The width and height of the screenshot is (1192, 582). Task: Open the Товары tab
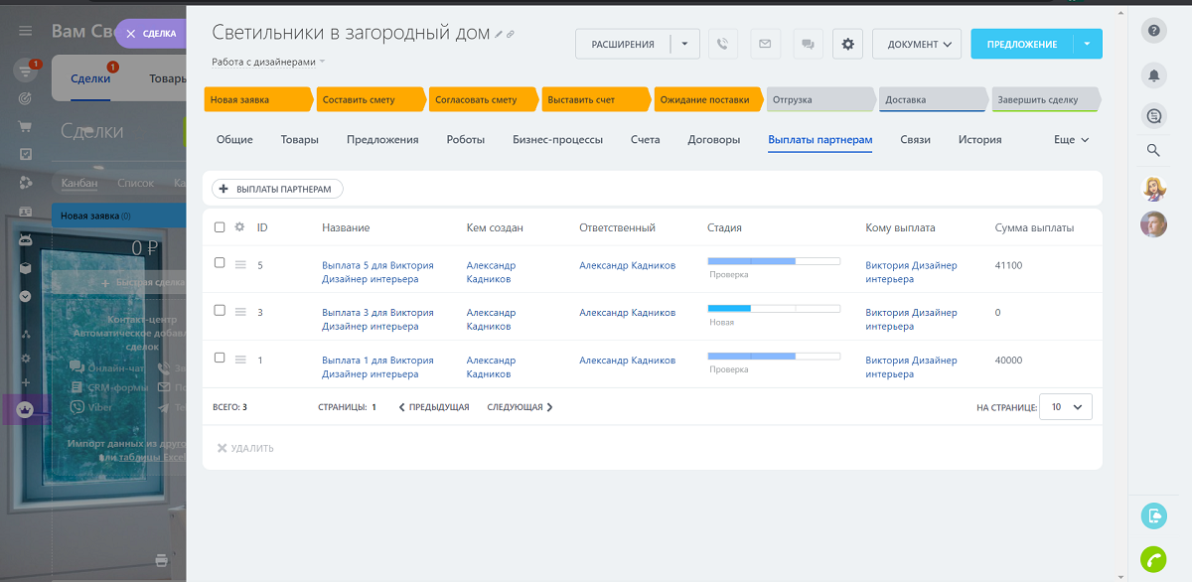299,140
